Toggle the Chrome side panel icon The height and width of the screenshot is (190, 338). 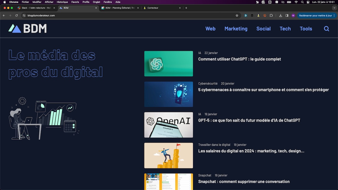tap(287, 15)
